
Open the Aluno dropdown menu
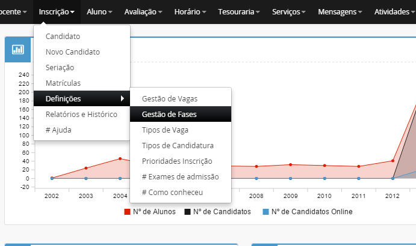[99, 11]
